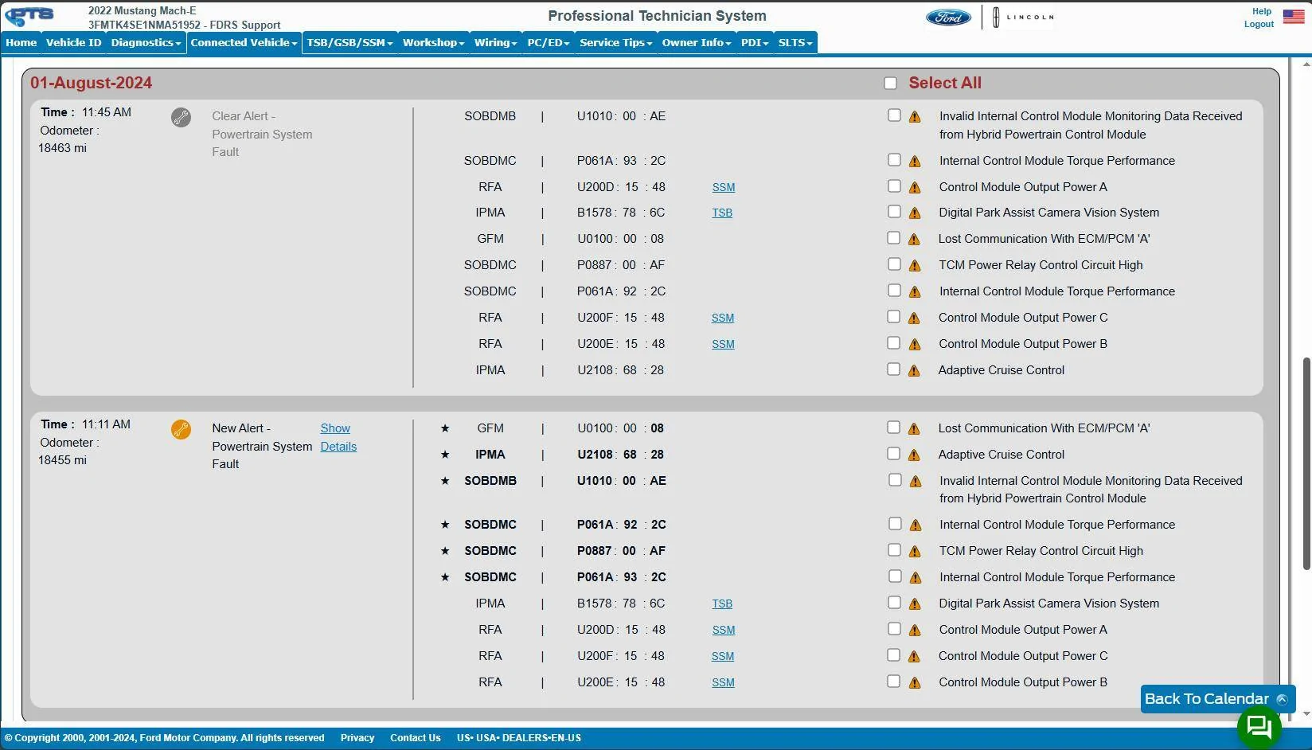This screenshot has width=1312, height=750.
Task: Click warning icon for 11:45 AM Digital Park Assist
Action: coord(915,213)
